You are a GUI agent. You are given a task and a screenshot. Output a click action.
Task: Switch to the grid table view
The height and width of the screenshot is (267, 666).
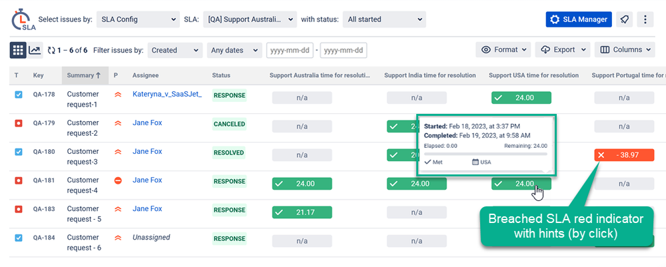pos(18,50)
